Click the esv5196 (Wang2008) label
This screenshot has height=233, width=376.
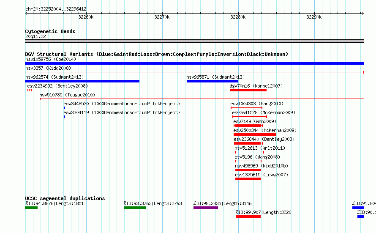pyautogui.click(x=257, y=157)
